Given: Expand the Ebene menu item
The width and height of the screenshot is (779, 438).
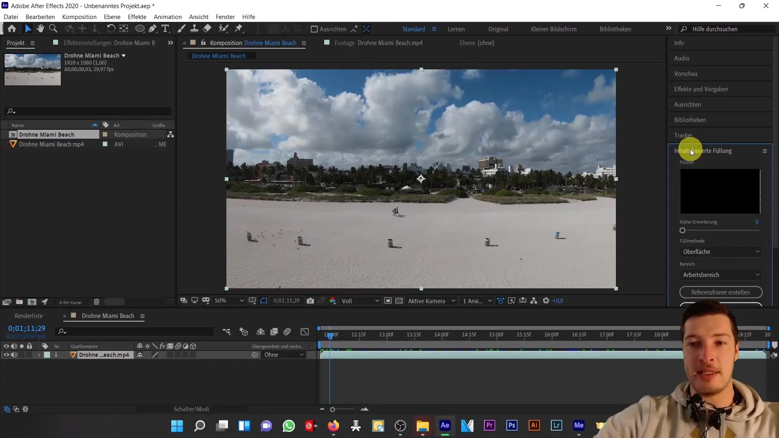Looking at the screenshot, I should tap(112, 17).
